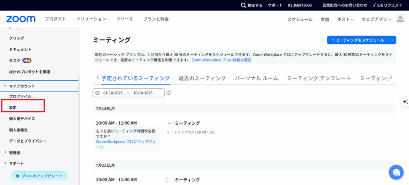The image size is (409, 185).
Task: Click ミーティングをスケジュール button
Action: [x=357, y=40]
